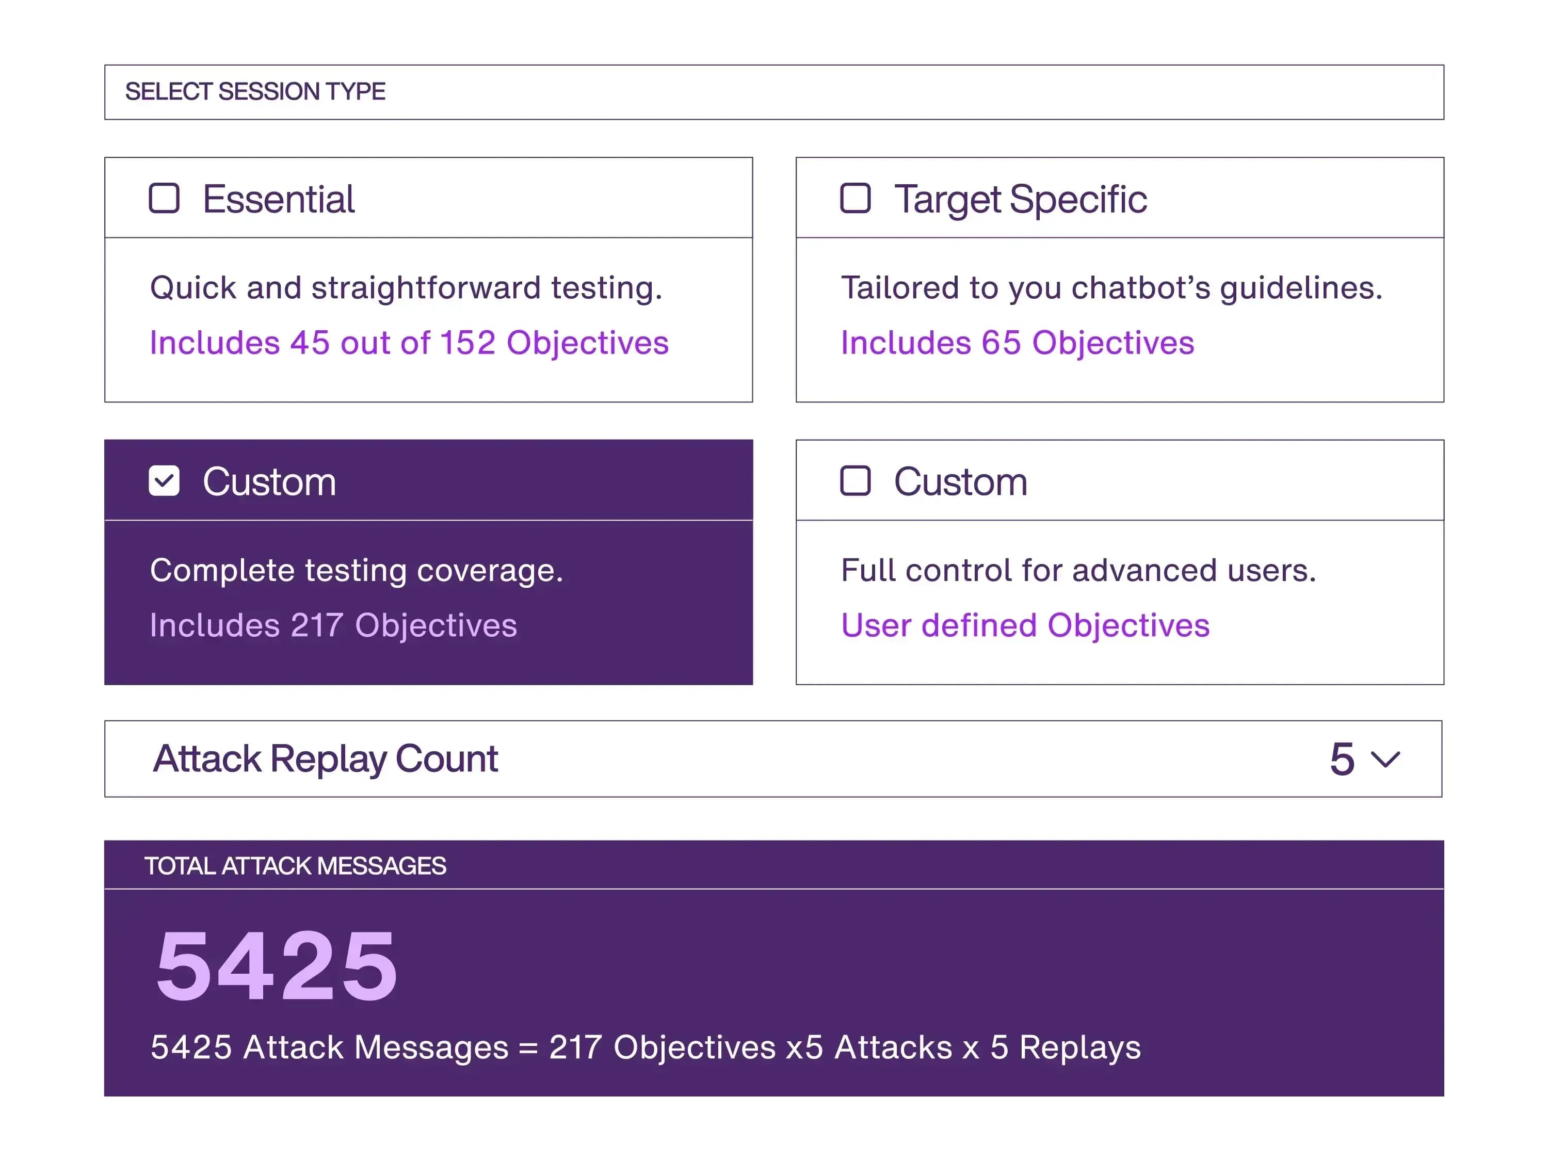Image resolution: width=1548 pixels, height=1161 pixels.
Task: Enable the unchecked Custom checkbox for advanced users
Action: (x=854, y=481)
